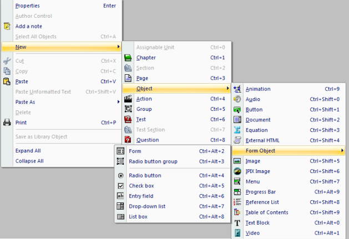
Task: Insert a Progress Bar object
Action: tap(261, 192)
